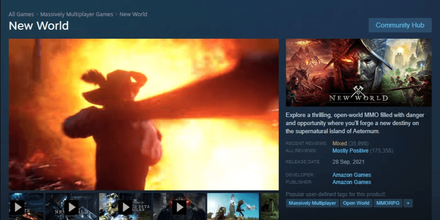Click the New World capsule header image
This screenshot has height=220, width=440.
[x=359, y=72]
